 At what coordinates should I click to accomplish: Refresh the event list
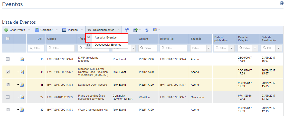click(x=147, y=30)
